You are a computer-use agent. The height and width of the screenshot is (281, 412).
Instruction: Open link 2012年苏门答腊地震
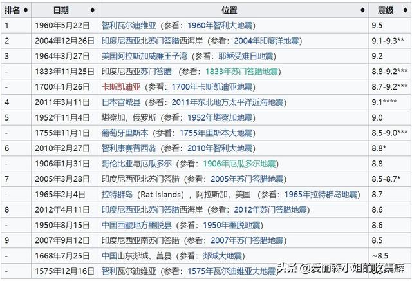click(x=270, y=209)
